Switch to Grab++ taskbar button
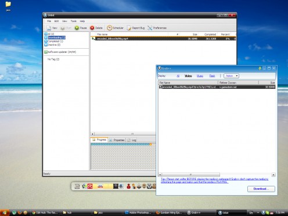 point(200,213)
